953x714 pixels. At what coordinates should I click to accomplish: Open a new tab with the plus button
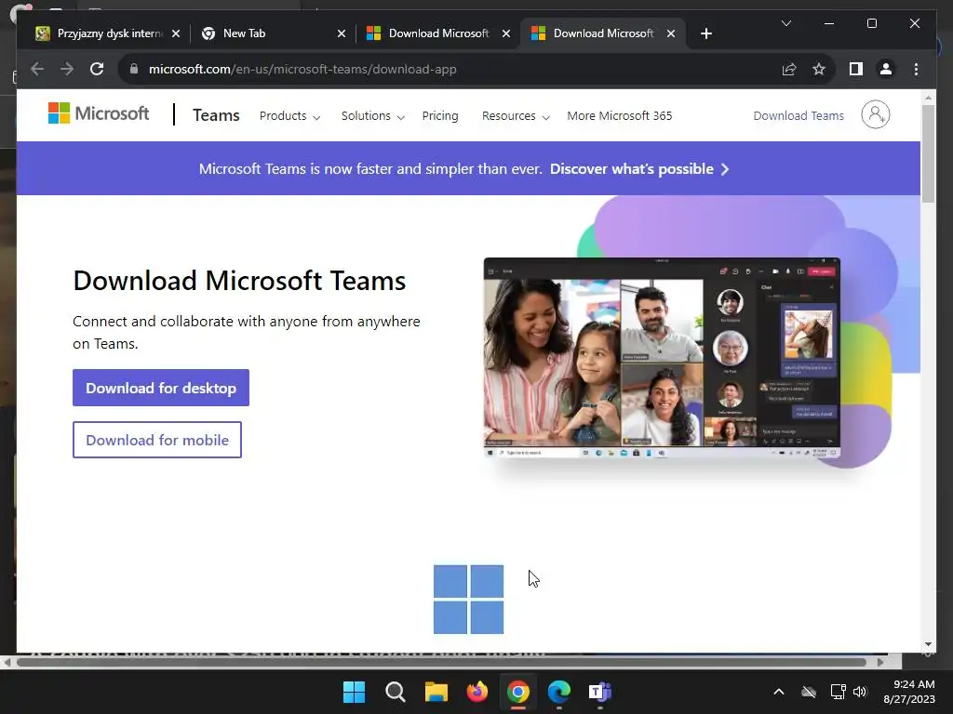[x=705, y=33]
